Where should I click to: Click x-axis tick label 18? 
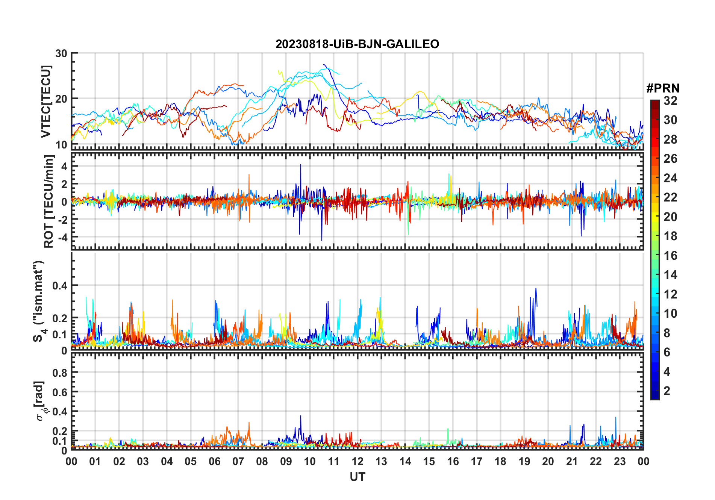pos(500,461)
